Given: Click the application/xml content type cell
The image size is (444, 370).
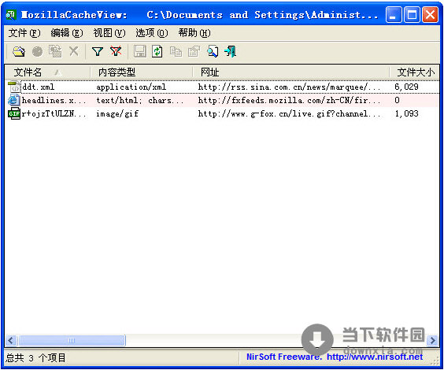Looking at the screenshot, I should [131, 87].
